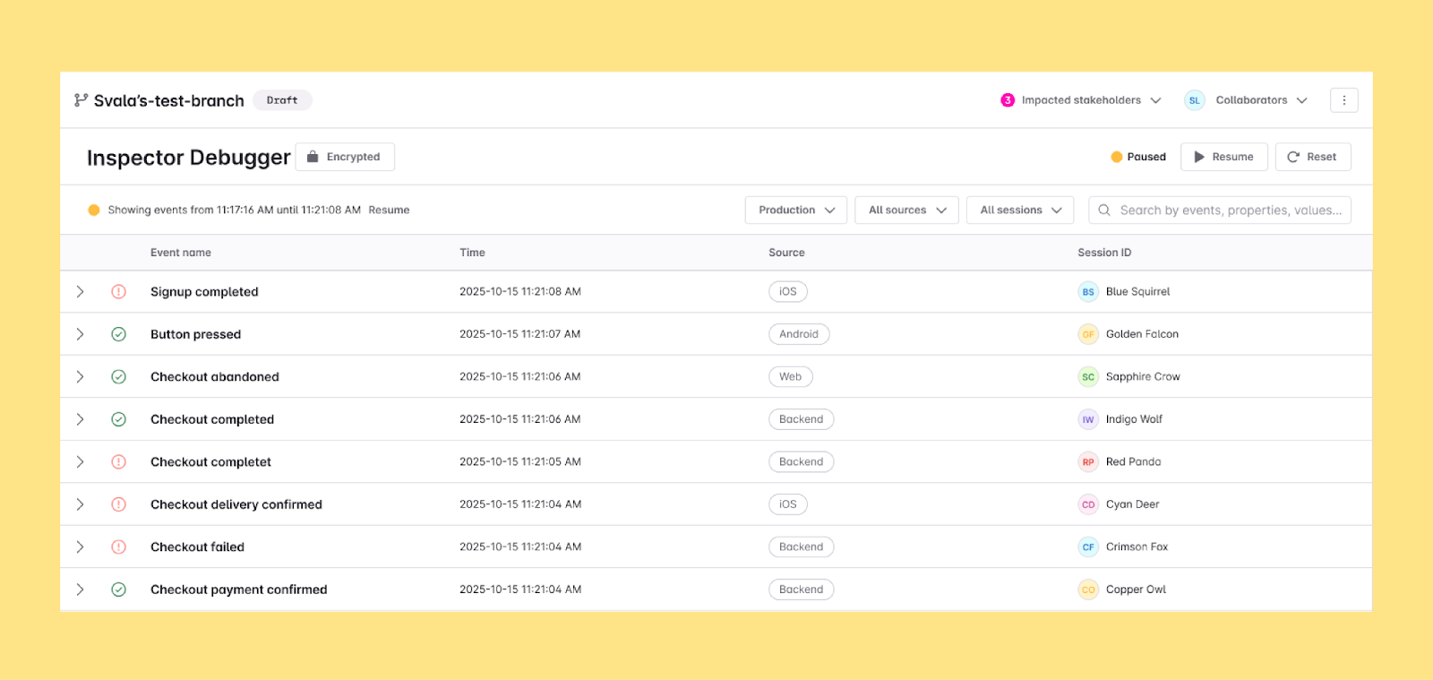Click the success check icon for Checkout abandoned
This screenshot has width=1433, height=680.
pyautogui.click(x=118, y=377)
